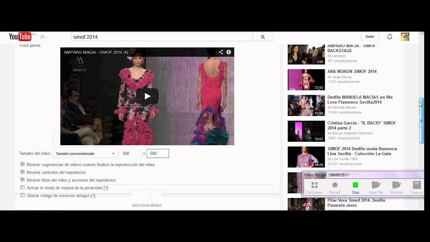Play the AMPARO MACIA video preview
Screen dimensions: 430x242
147,96
